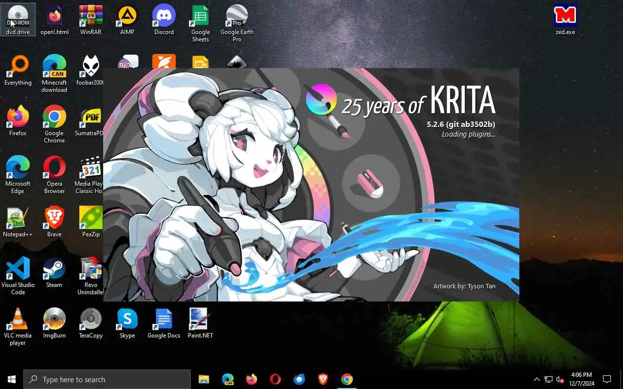
Task: Select the open!.html file on desktop
Action: coord(55,20)
